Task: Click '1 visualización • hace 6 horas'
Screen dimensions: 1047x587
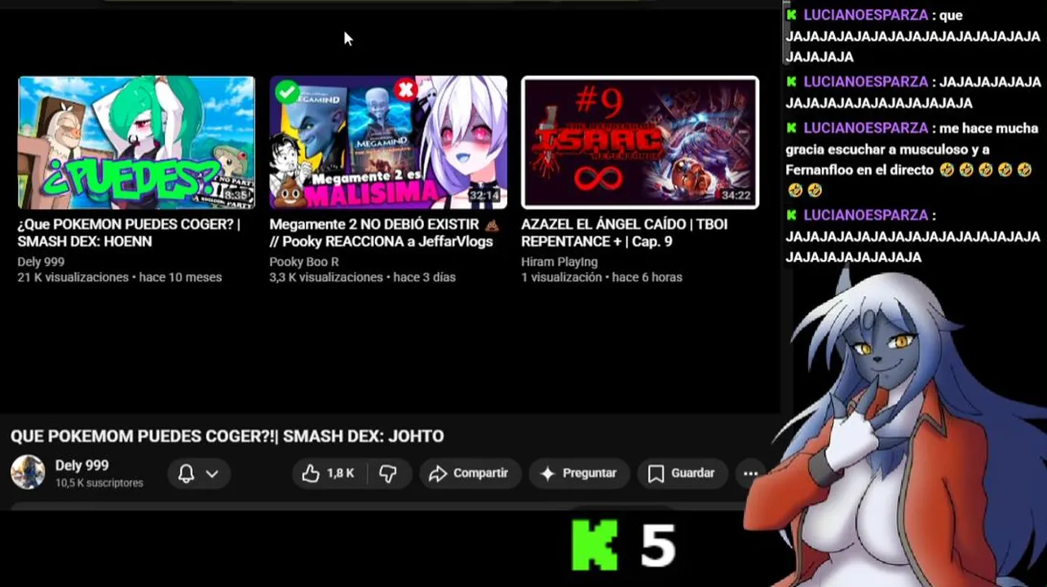Action: point(602,277)
